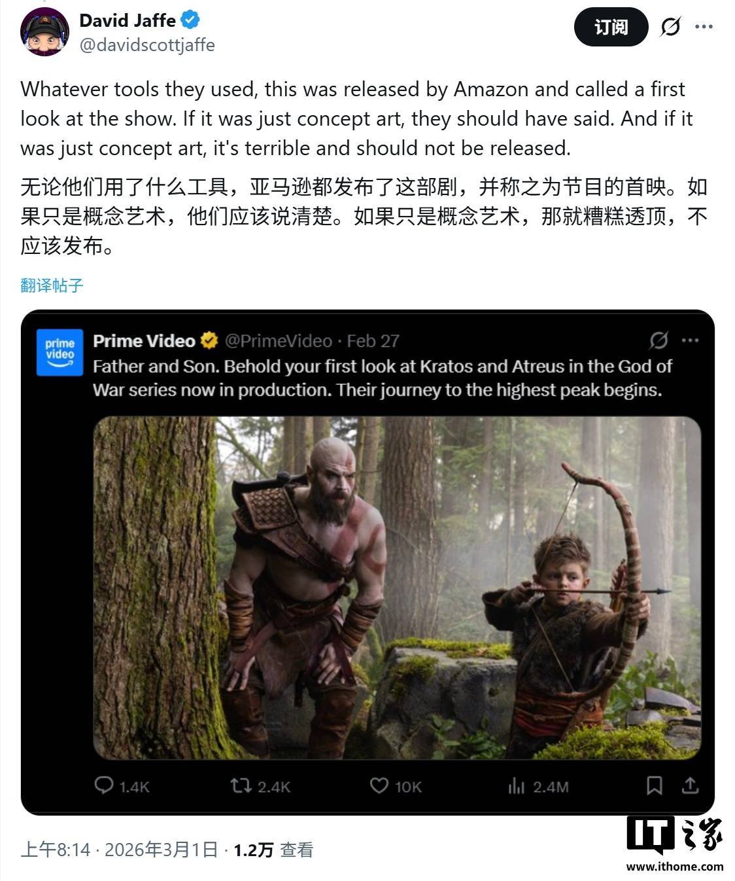Click the gold verified badge beside Prime Video
This screenshot has width=735, height=881.
209,340
